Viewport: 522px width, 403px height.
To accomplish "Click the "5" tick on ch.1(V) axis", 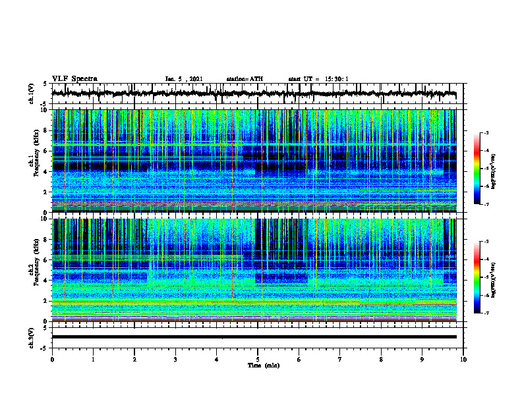I will click(45, 84).
